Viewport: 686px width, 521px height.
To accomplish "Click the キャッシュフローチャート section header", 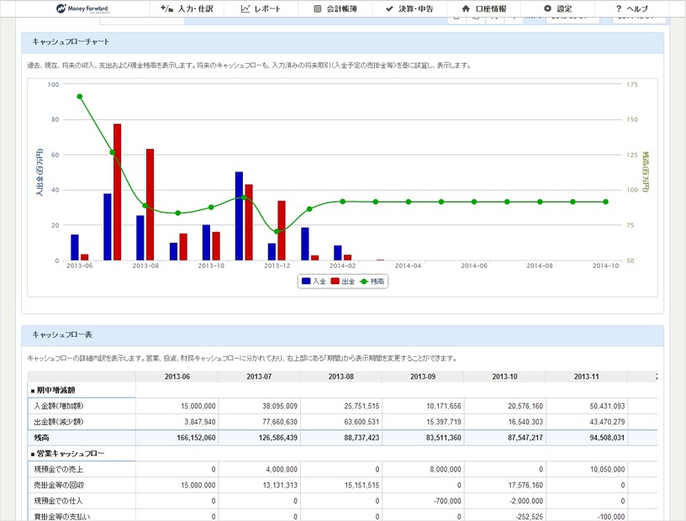I will coord(342,42).
